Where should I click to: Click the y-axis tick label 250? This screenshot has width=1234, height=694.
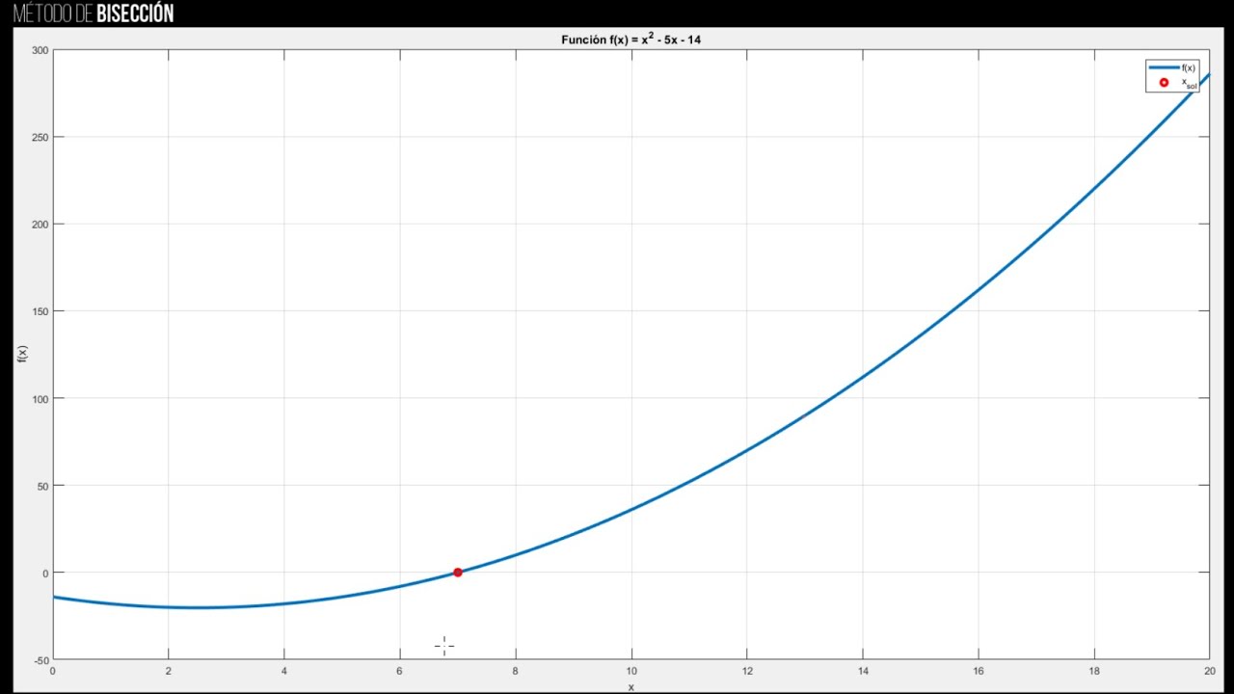pyautogui.click(x=39, y=137)
